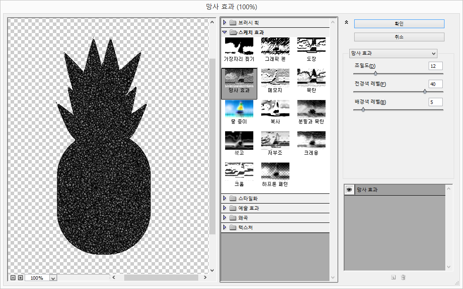The image size is (463, 289).
Task: Apply the 물 종이 filter thumbnail
Action: tap(239, 109)
